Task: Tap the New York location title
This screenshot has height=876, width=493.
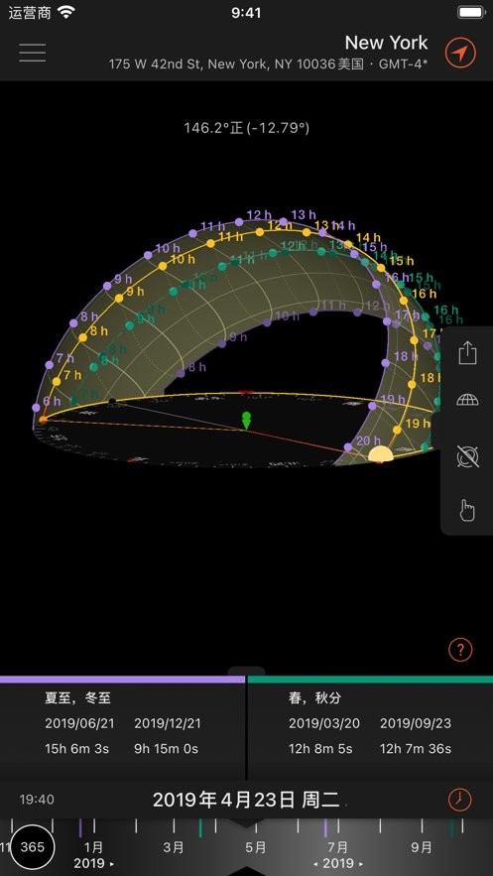Action: coord(386,43)
